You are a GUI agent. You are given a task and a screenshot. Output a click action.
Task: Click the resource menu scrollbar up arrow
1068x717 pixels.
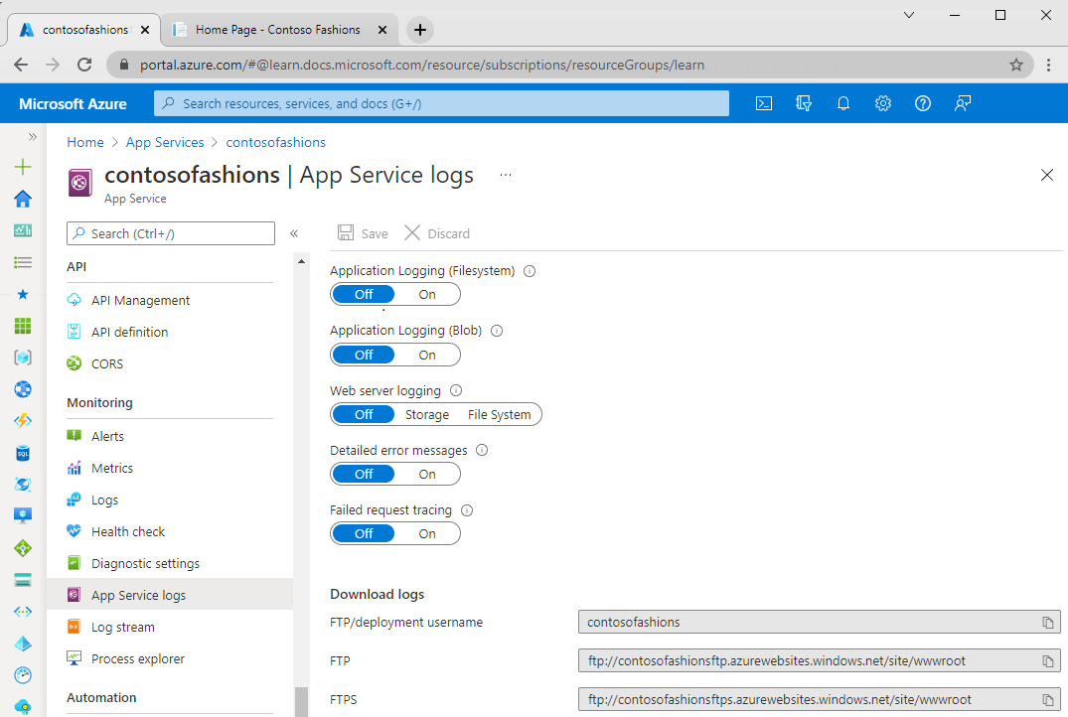(x=301, y=261)
